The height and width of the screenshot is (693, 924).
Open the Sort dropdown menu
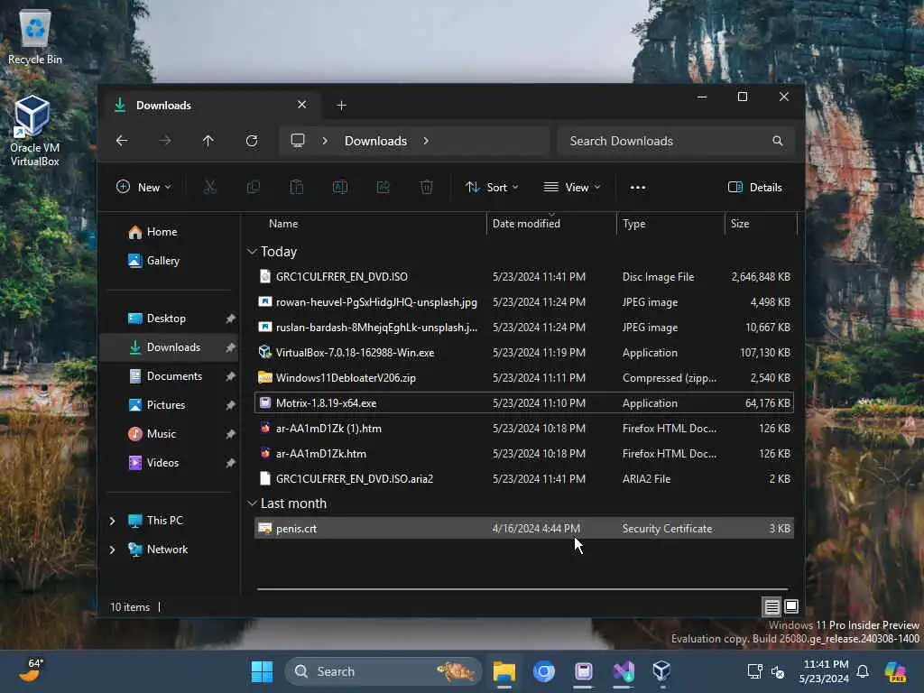point(492,188)
